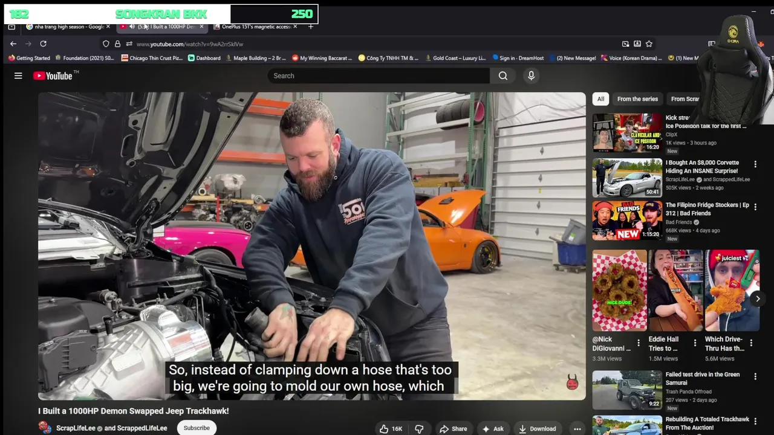Dislike the video with thumbs down

pyautogui.click(x=419, y=429)
